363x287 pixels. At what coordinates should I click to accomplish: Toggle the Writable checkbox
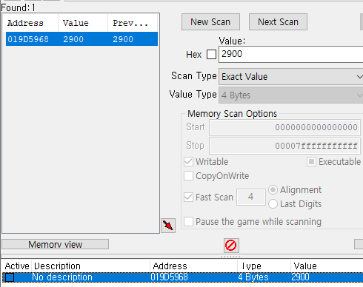189,162
